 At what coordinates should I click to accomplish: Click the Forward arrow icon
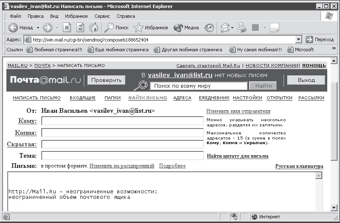pos(48,28)
